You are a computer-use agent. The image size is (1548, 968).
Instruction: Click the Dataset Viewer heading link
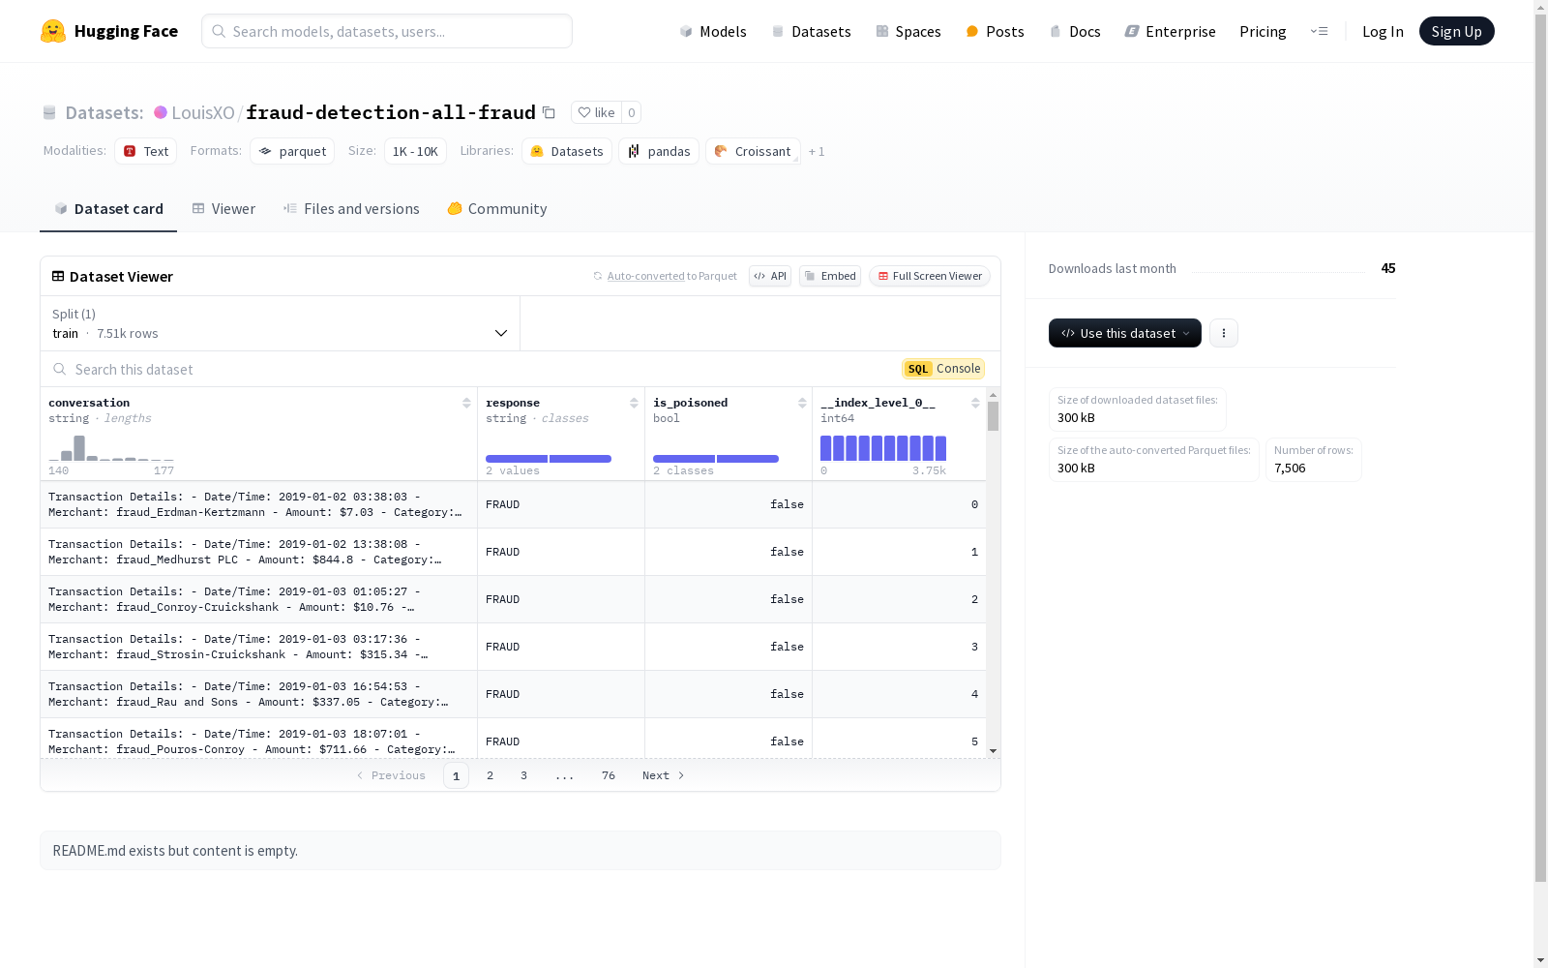coord(121,277)
